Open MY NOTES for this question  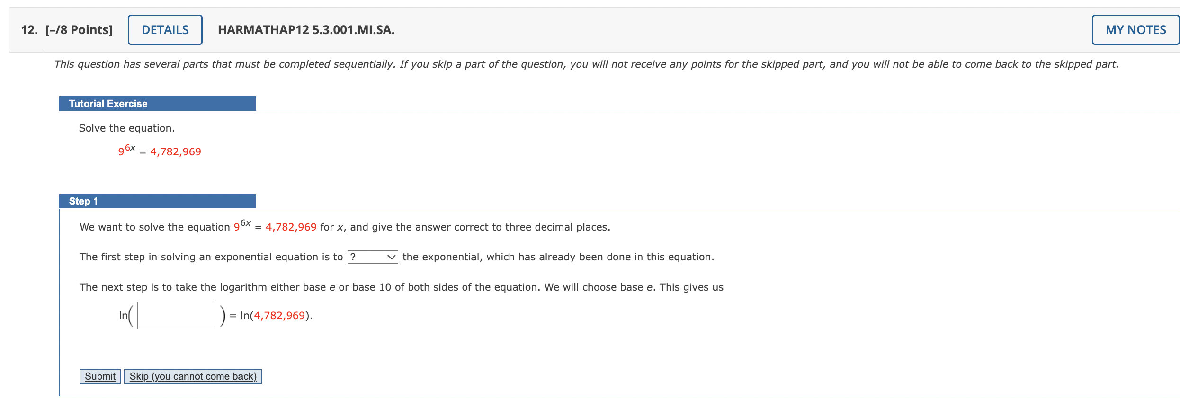[x=1134, y=29]
